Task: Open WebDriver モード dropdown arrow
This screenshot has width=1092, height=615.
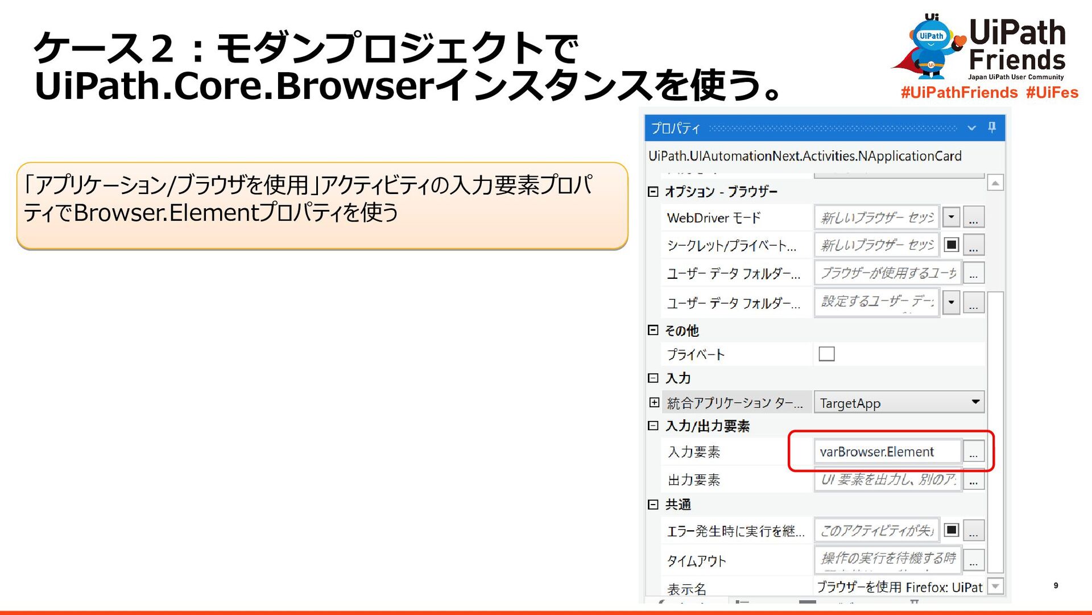Action: (951, 217)
